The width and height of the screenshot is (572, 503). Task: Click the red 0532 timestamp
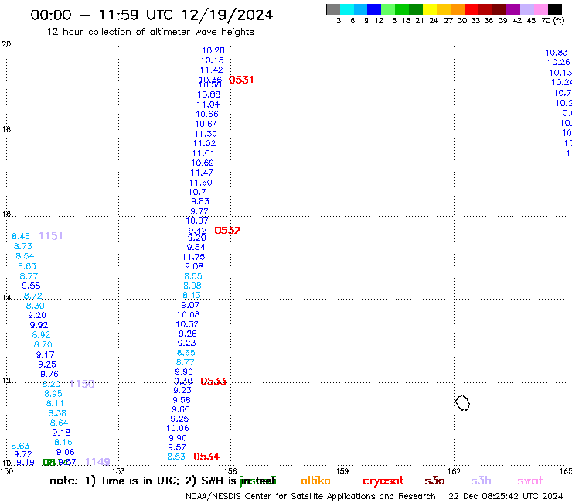[x=227, y=231]
